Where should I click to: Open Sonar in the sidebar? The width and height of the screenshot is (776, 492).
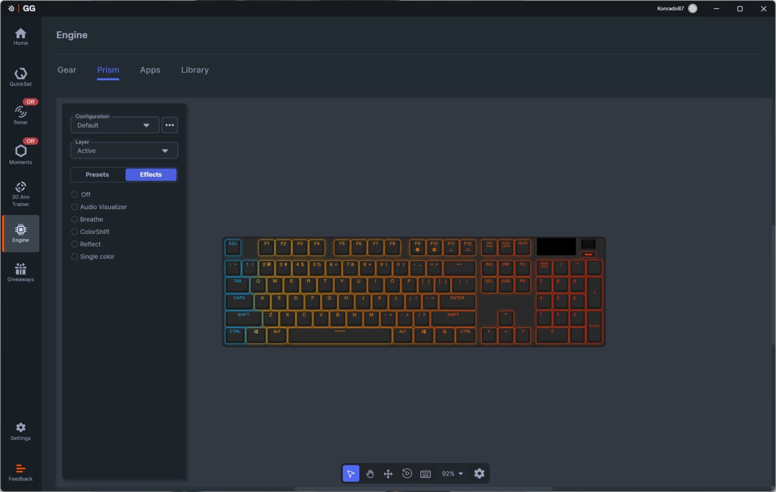point(21,114)
